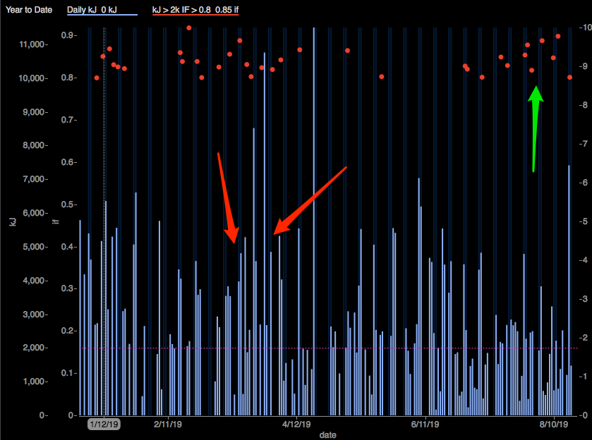Select the tallest kJ bar, just right of 4/12/19
The image size is (592, 440).
pos(314,221)
